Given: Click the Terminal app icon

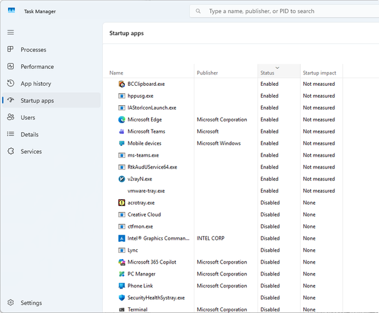Looking at the screenshot, I should point(122,309).
